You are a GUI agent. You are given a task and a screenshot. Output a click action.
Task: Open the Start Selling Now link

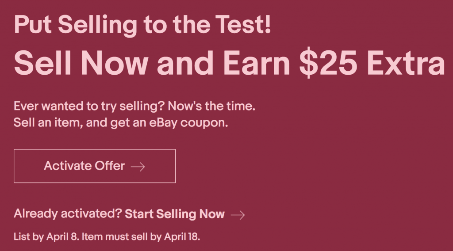click(x=174, y=214)
